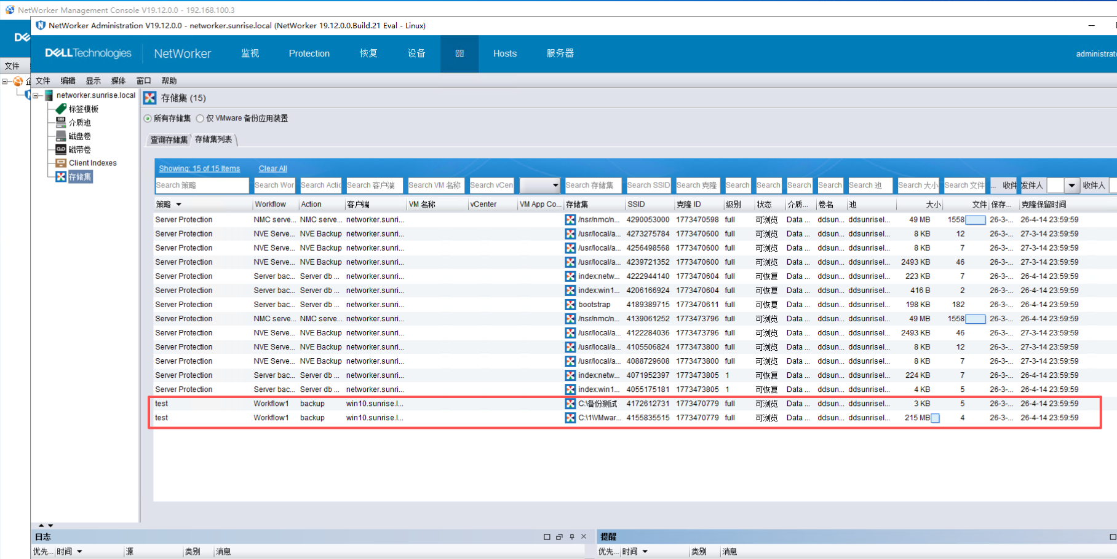Sort by the 克隆保留时间 column header

(x=1067, y=205)
